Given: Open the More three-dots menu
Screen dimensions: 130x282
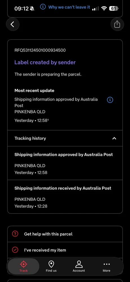Looking at the screenshot, I should (107, 264).
